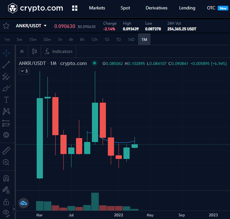Open the candlestick chart style selector
The image size is (230, 219).
[x=34, y=51]
